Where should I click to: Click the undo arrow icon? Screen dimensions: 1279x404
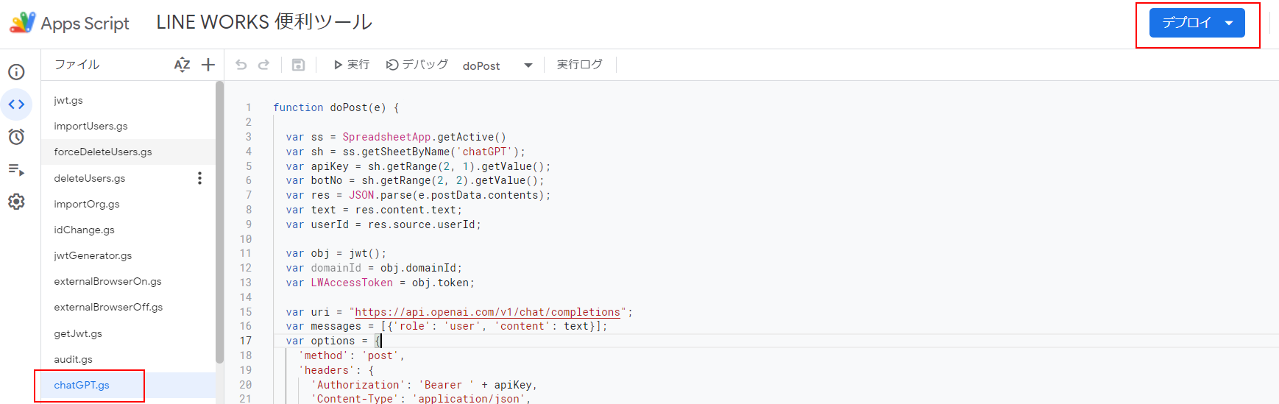coord(241,65)
